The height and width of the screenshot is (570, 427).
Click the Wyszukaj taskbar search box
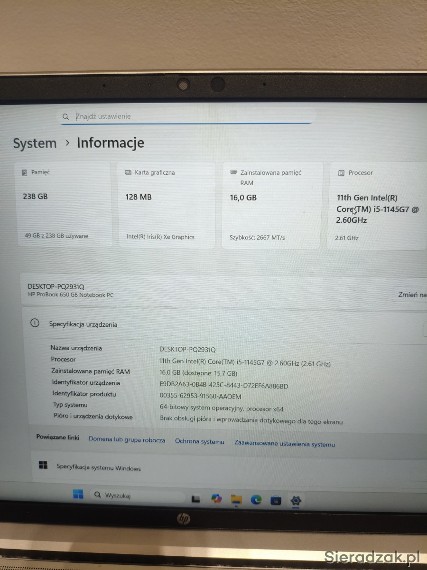[x=138, y=496]
